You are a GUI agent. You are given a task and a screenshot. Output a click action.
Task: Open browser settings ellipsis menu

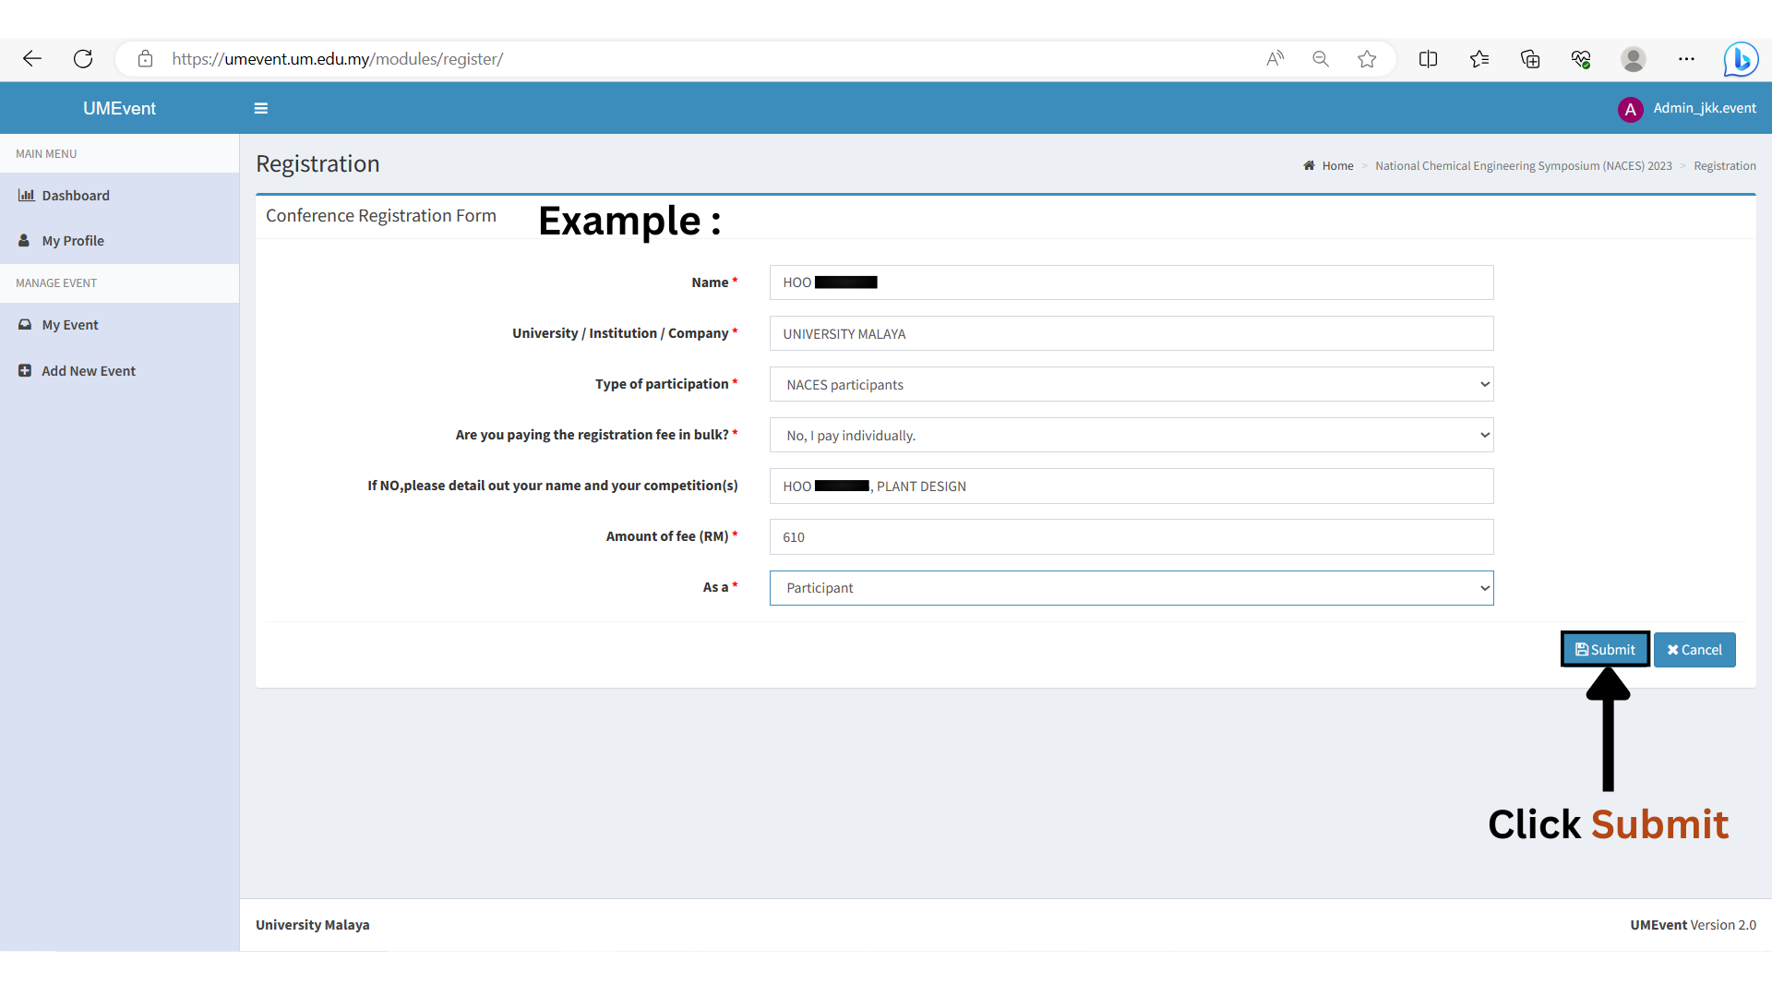click(x=1686, y=59)
